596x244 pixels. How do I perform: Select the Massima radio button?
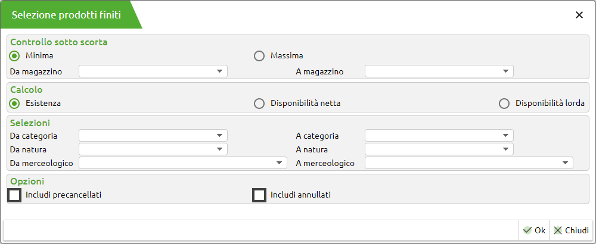(x=259, y=56)
